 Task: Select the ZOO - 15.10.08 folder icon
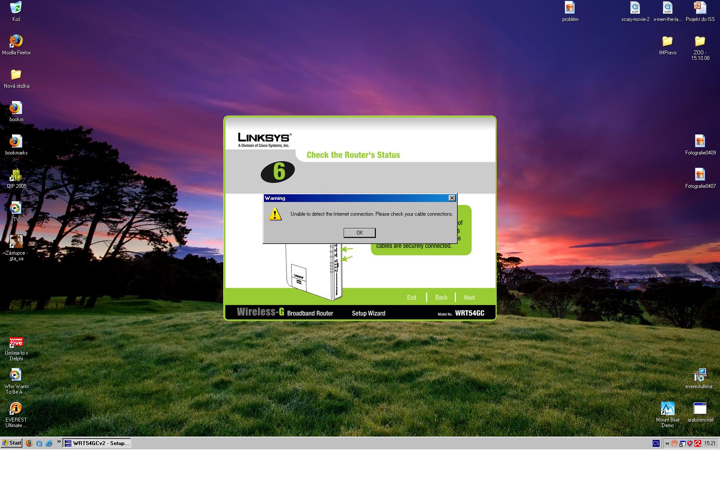point(700,48)
